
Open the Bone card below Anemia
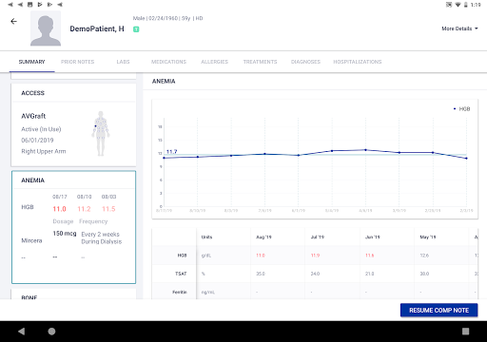click(73, 294)
